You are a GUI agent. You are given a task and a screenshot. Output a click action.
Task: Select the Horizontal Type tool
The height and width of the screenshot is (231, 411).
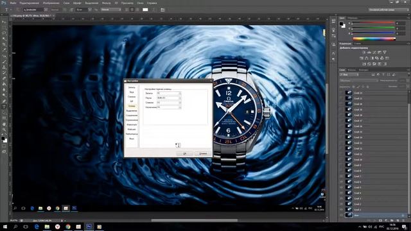[x=4, y=107]
